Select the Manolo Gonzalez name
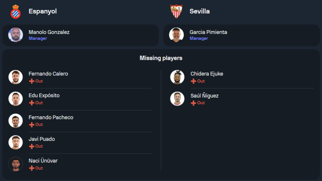The height and width of the screenshot is (181, 322). coord(49,32)
